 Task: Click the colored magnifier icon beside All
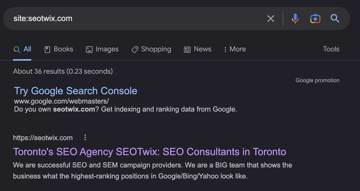click(x=17, y=49)
